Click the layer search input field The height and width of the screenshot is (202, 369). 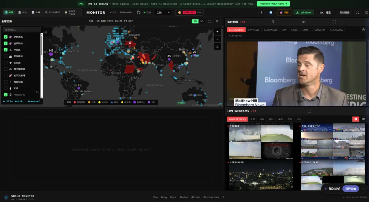coord(22,30)
